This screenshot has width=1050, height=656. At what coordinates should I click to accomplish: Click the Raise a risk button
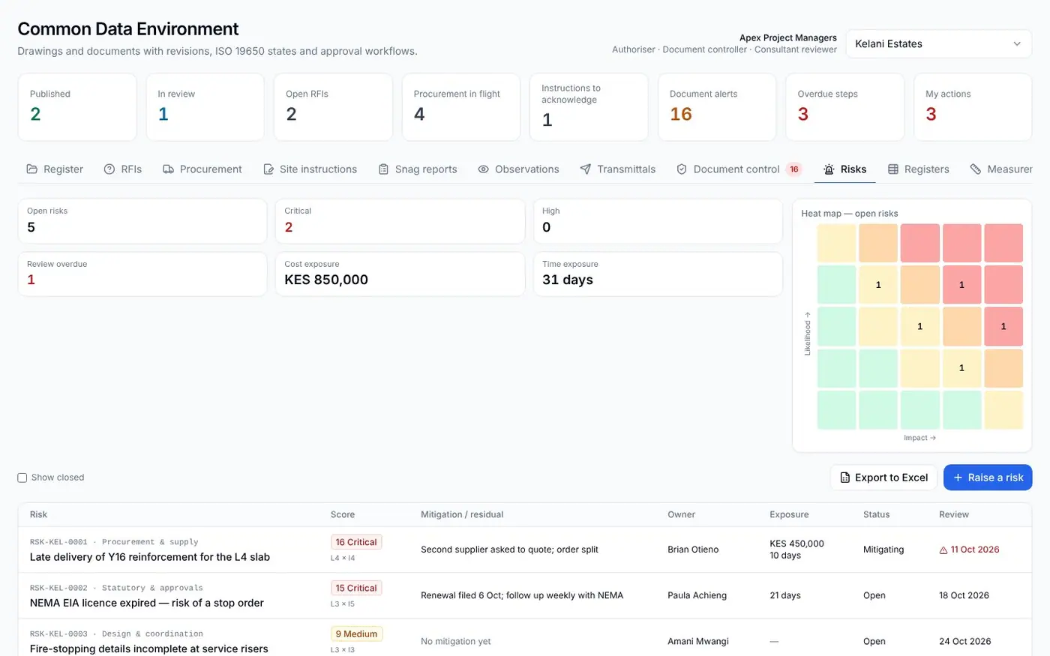988,478
